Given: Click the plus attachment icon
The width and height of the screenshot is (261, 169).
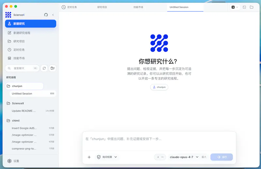Looking at the screenshot, I should pyautogui.click(x=89, y=157).
